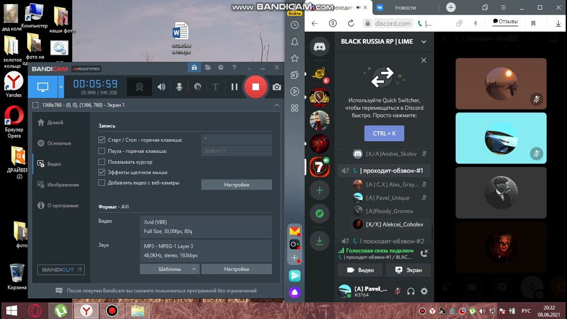Screen dimensions: 567x319
Task: Open history clock icon in browser sidebar
Action: click(295, 25)
